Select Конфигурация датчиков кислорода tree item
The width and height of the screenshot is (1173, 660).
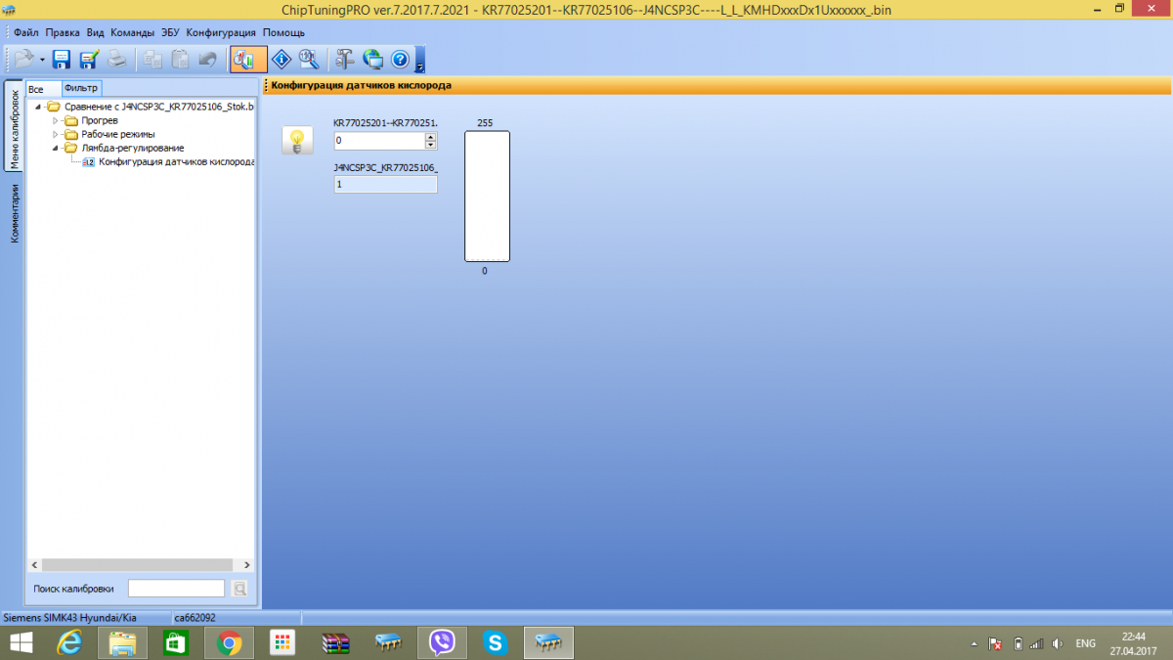coord(176,161)
